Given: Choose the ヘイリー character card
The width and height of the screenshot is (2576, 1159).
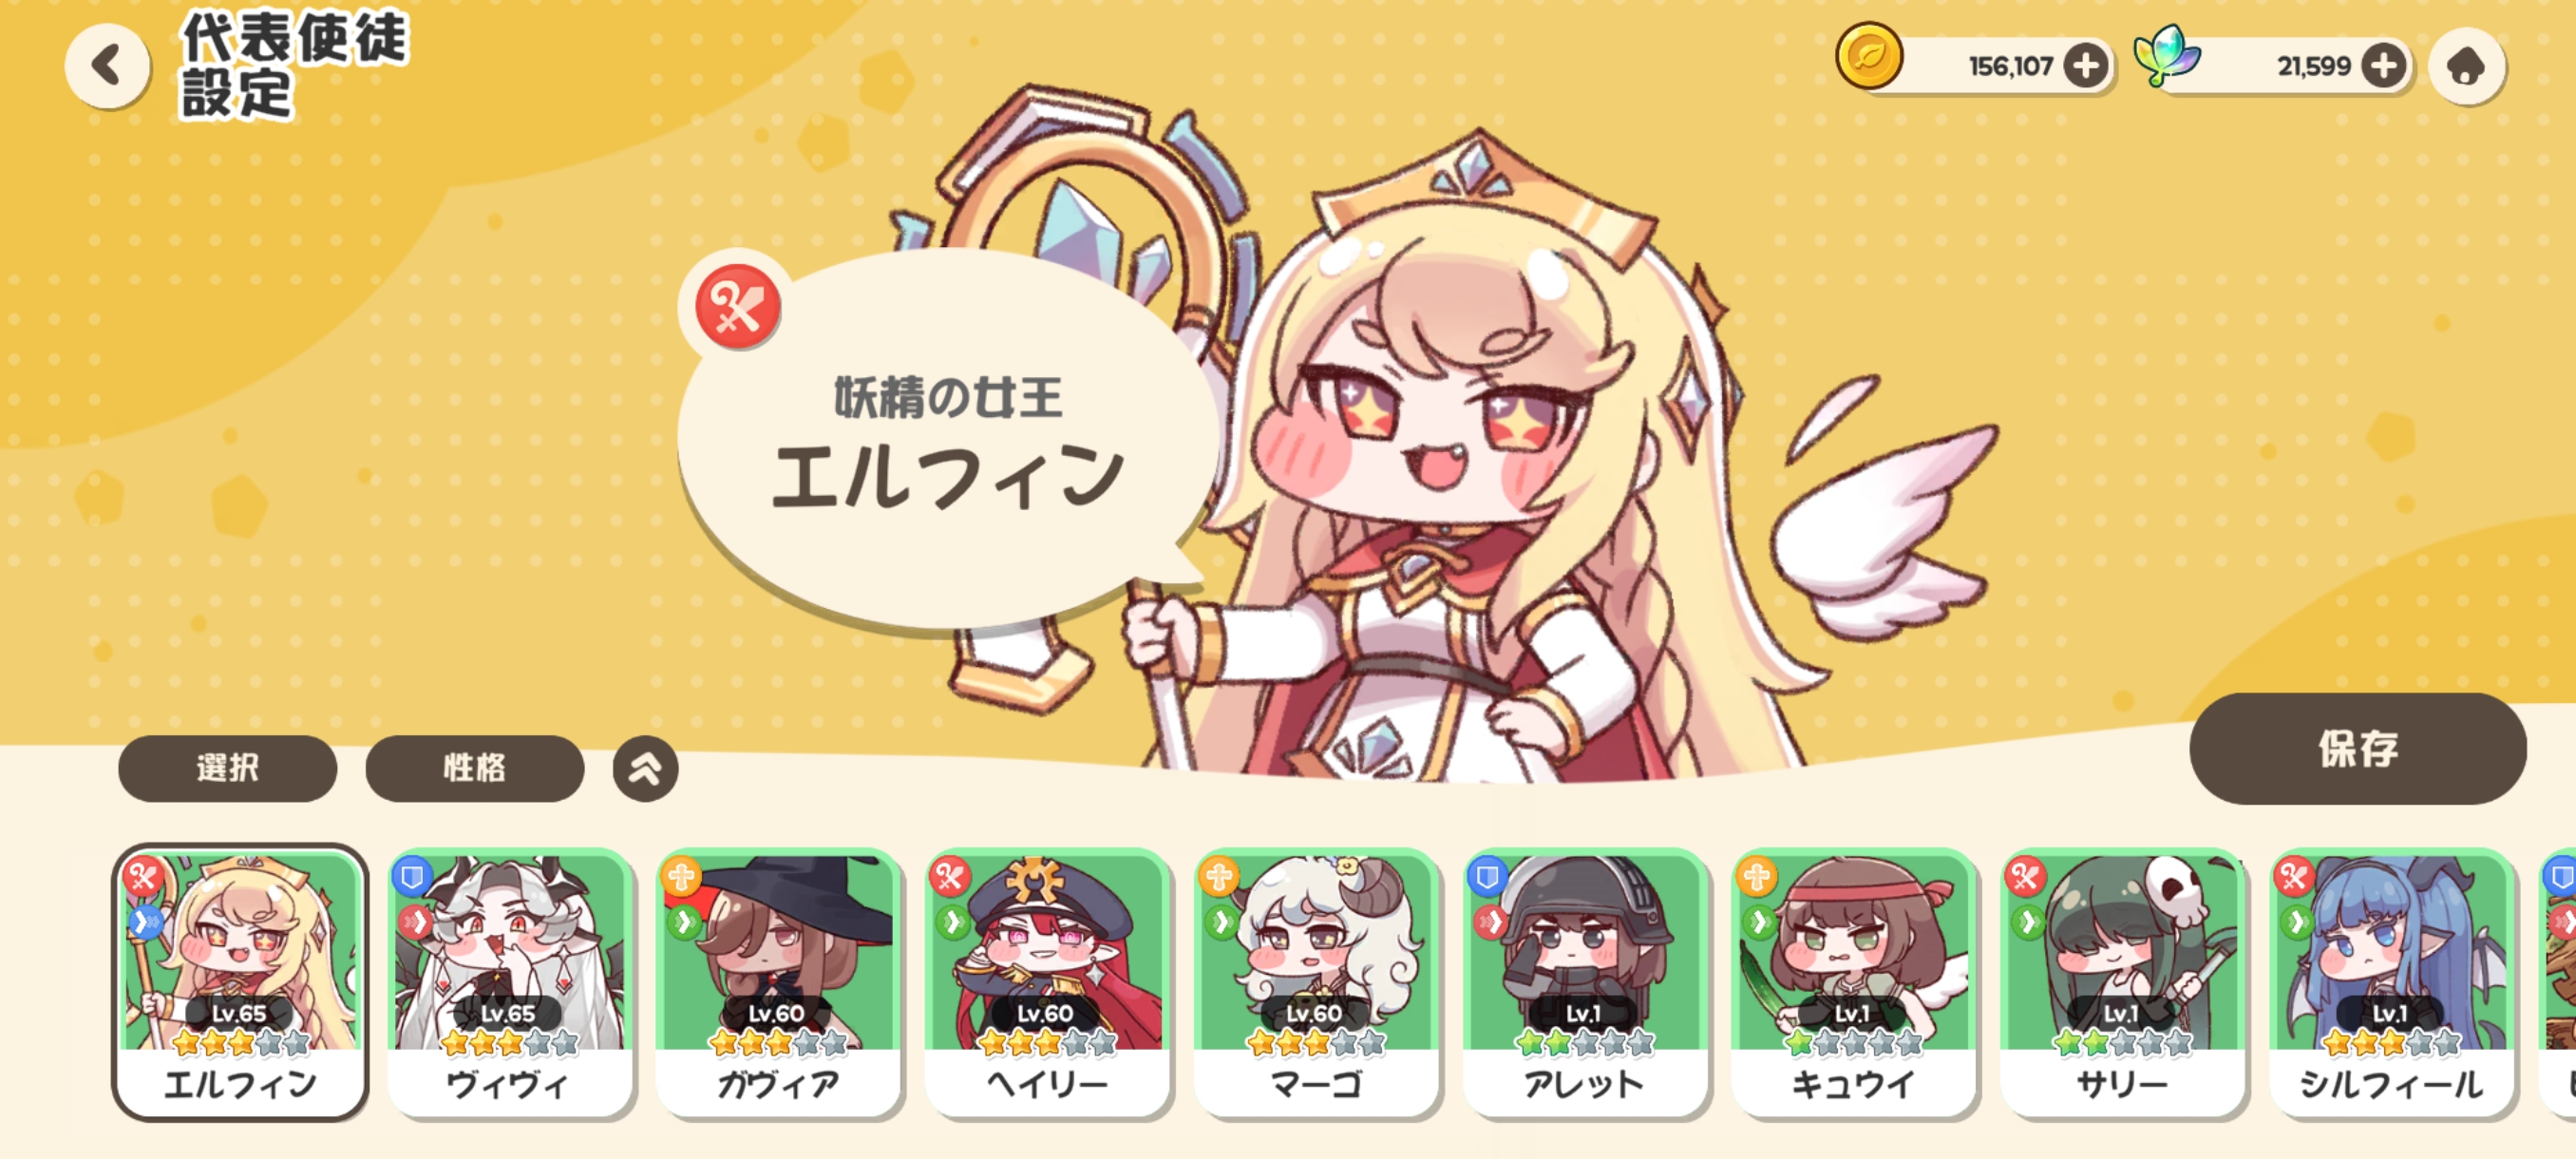Looking at the screenshot, I should [x=1047, y=982].
